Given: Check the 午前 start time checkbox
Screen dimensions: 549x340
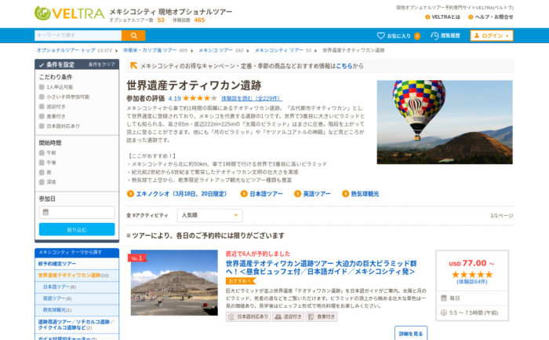Looking at the screenshot, I should pos(42,152).
